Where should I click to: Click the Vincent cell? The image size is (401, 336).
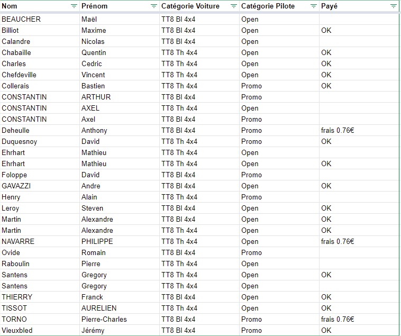(120, 75)
